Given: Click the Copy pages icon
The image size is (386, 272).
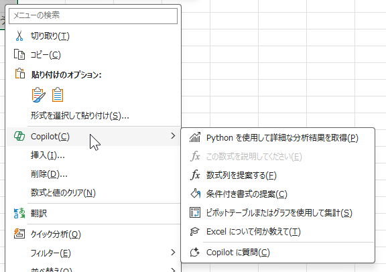Looking at the screenshot, I should click(x=19, y=54).
